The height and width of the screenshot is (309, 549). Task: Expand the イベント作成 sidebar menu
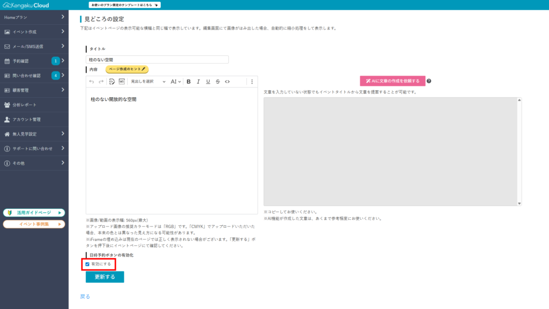(34, 32)
